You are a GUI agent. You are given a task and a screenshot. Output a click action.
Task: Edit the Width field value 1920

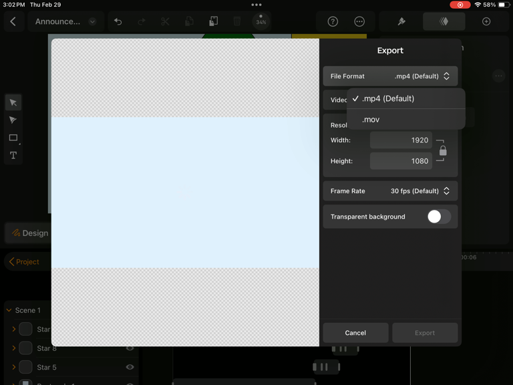click(x=401, y=140)
